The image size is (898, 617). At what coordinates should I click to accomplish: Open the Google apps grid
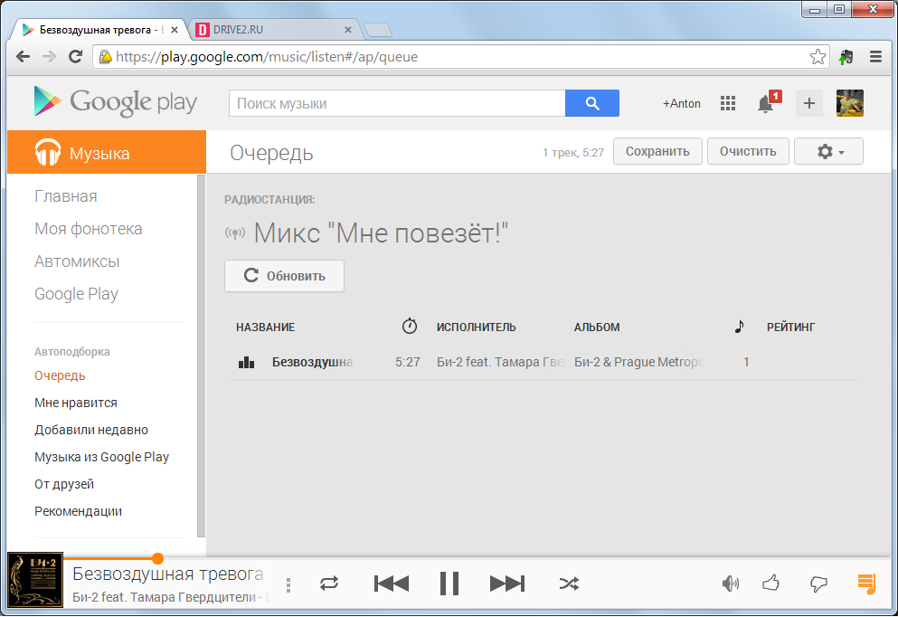[x=728, y=103]
